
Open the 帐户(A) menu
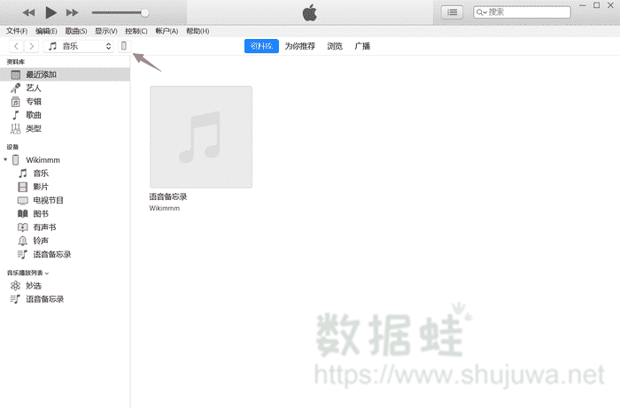[x=167, y=31]
